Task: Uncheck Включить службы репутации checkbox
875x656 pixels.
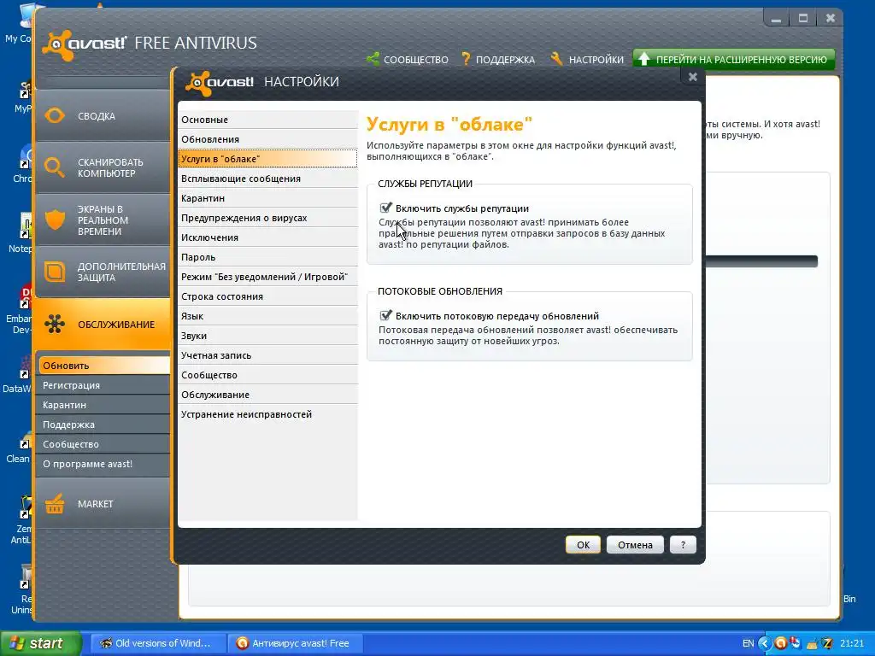Action: pos(385,208)
